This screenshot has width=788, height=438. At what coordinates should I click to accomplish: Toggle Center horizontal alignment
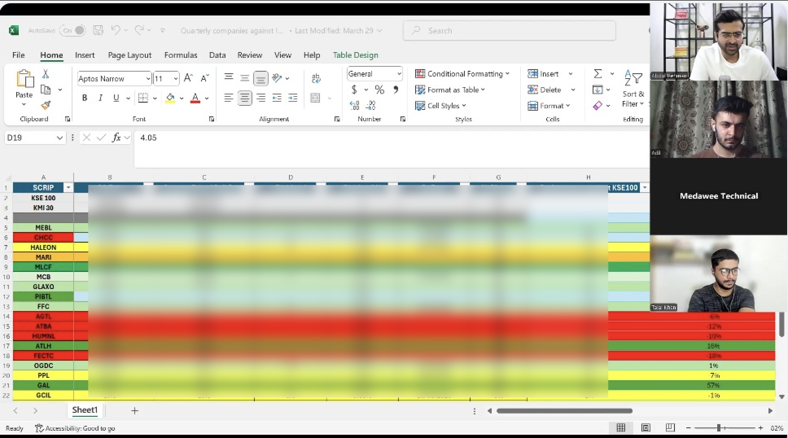(245, 98)
